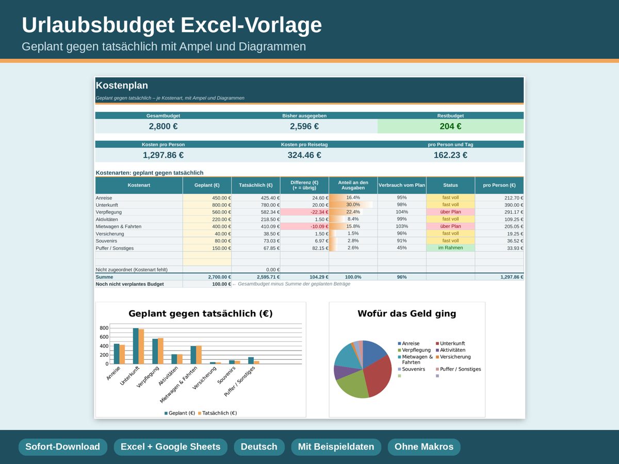Click the pie chart graphic
Screen dimensions: 619x464
click(x=363, y=369)
